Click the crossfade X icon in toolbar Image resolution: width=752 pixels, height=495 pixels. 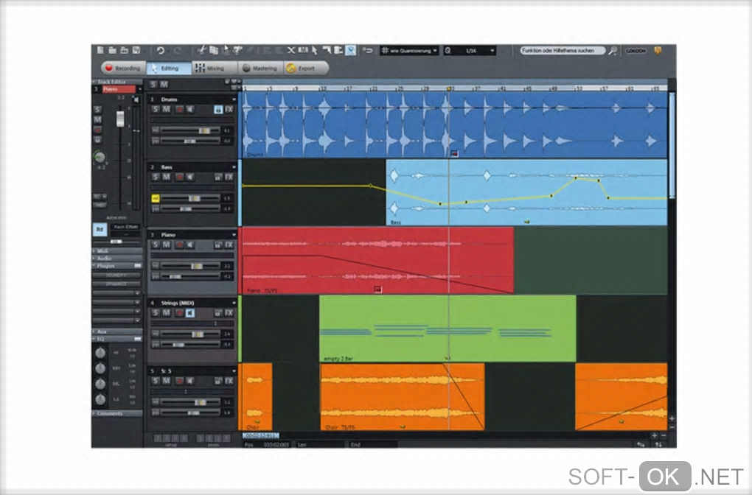pyautogui.click(x=291, y=50)
